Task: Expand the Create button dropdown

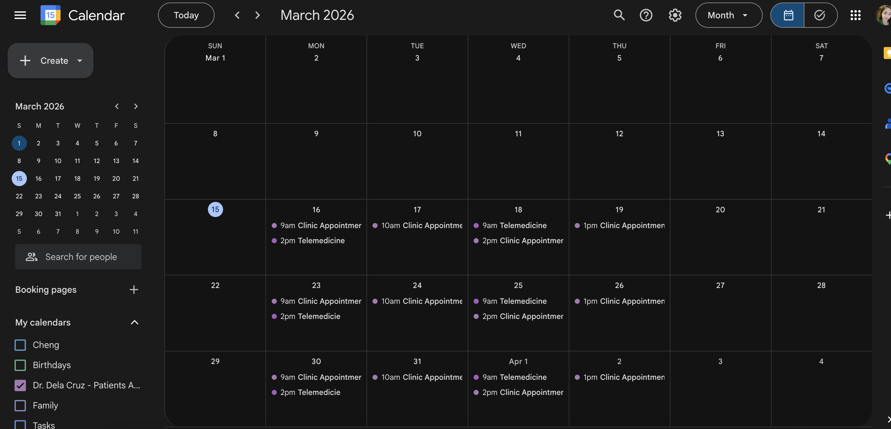Action: 80,61
